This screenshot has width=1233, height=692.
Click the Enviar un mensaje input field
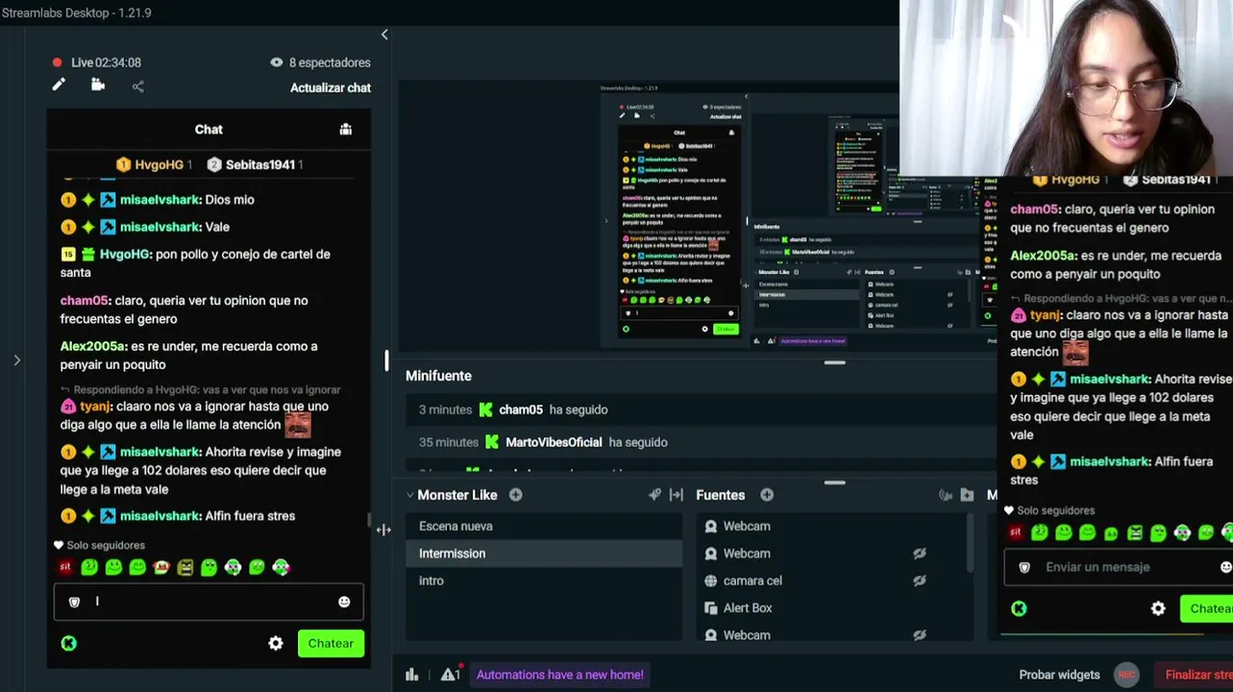1119,567
